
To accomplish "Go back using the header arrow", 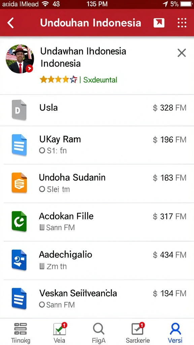I will (x=10, y=23).
